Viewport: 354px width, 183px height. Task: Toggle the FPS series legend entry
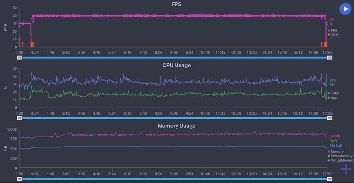pos(332,30)
